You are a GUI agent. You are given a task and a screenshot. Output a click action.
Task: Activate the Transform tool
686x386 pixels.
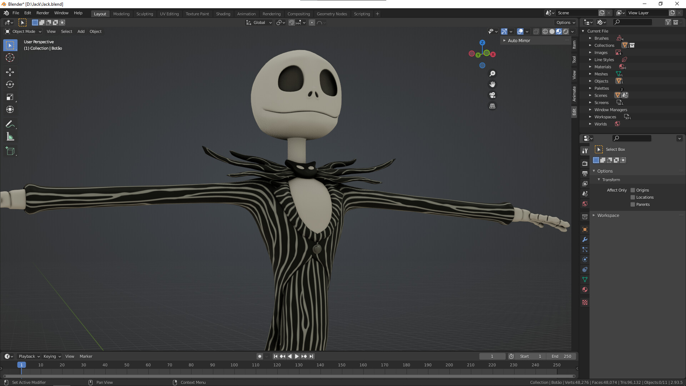point(10,110)
